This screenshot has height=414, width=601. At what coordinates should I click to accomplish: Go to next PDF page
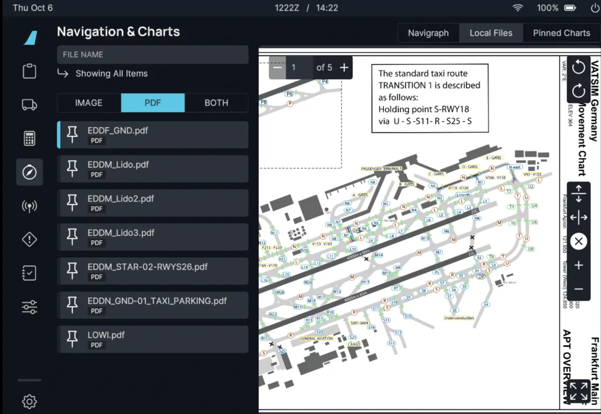tap(344, 68)
